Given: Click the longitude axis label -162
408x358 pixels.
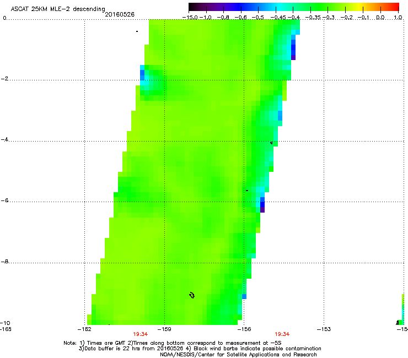Looking at the screenshot, I should (84, 329).
